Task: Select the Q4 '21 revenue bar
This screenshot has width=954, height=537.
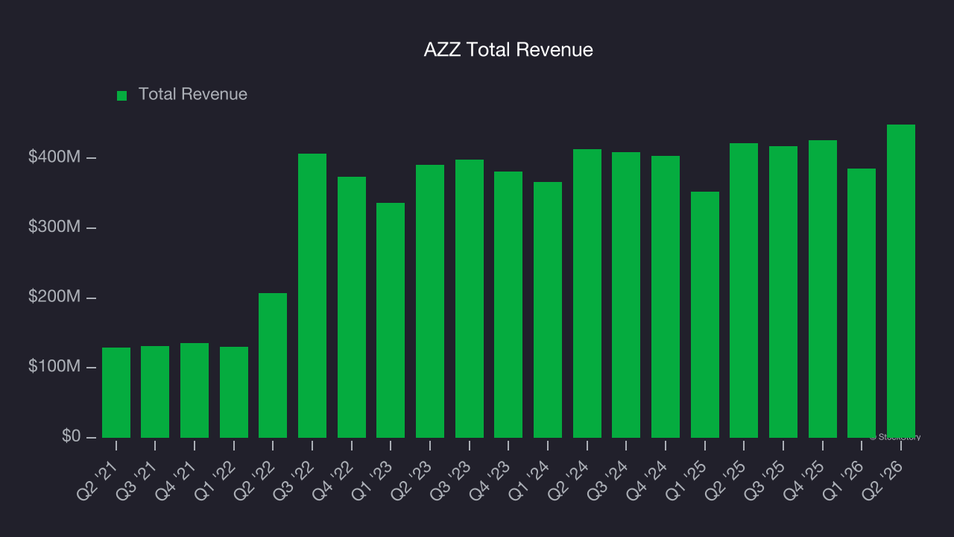Action: click(x=195, y=390)
